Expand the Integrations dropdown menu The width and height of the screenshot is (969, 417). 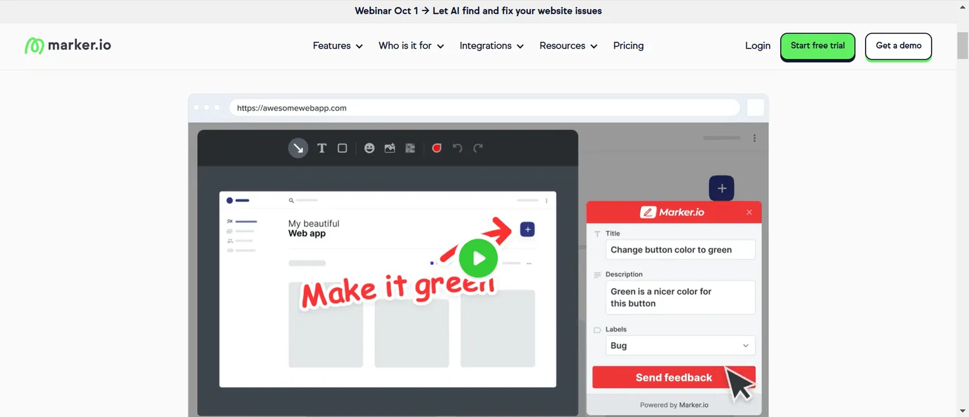coord(492,46)
